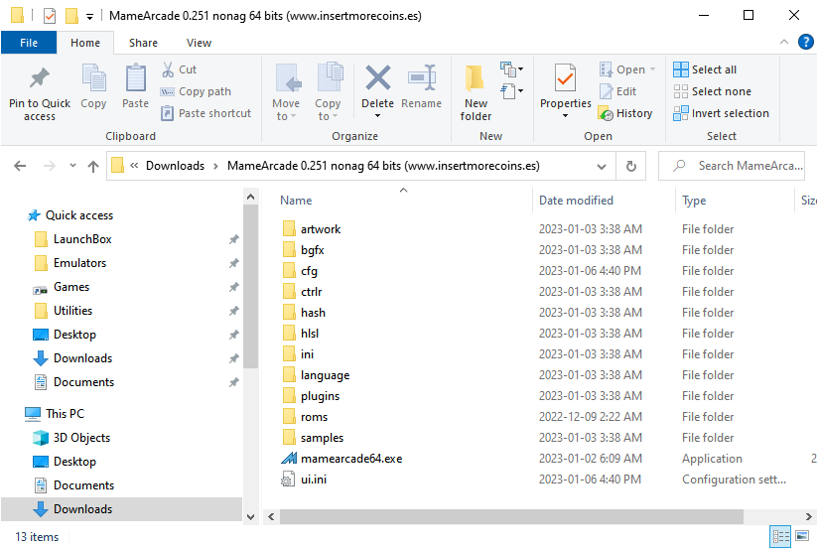Open Games in Quick access
This screenshot has width=818, height=549.
62,287
